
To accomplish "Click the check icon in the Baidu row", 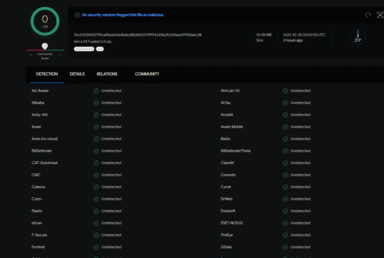I will [x=285, y=139].
